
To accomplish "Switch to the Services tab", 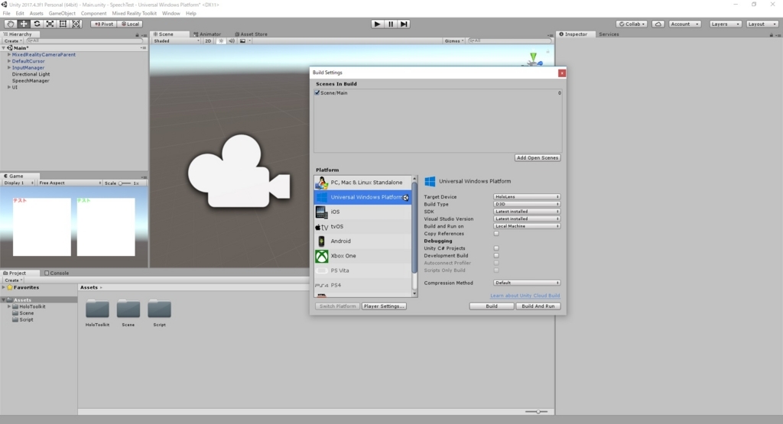I will tap(609, 34).
